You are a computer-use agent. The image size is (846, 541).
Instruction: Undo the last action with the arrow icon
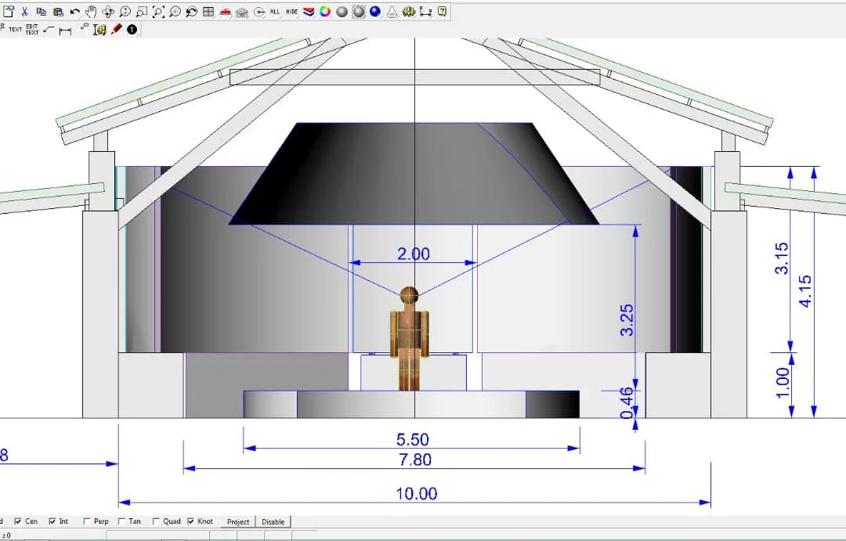pyautogui.click(x=75, y=11)
